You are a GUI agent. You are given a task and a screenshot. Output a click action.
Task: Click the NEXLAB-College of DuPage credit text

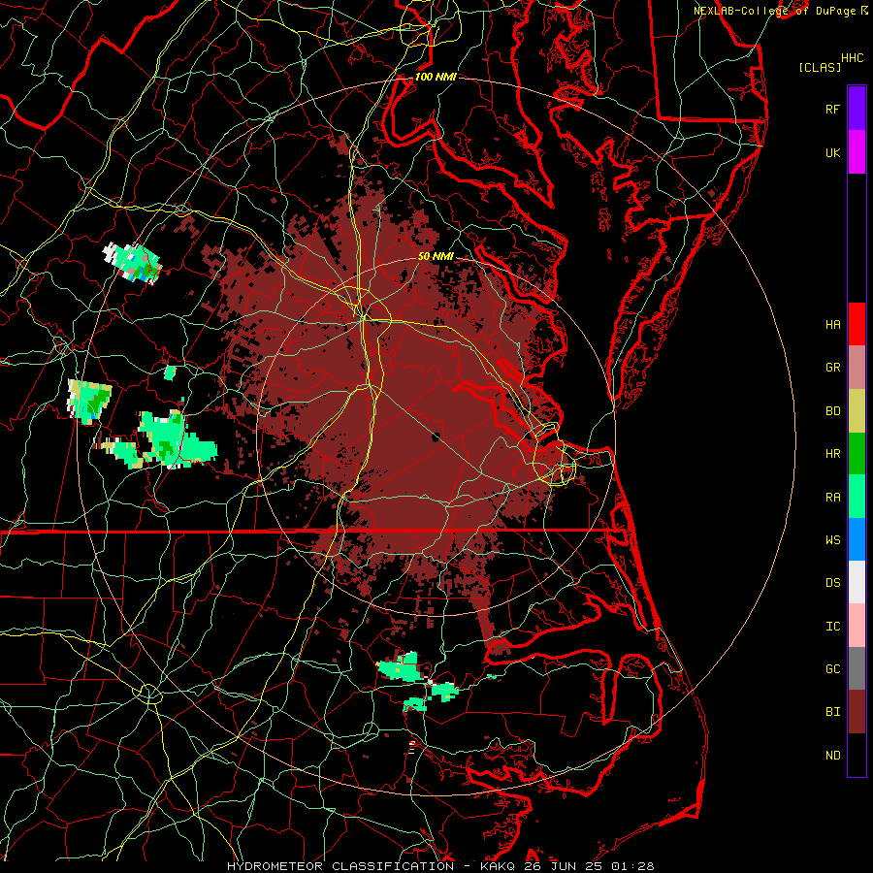(774, 11)
